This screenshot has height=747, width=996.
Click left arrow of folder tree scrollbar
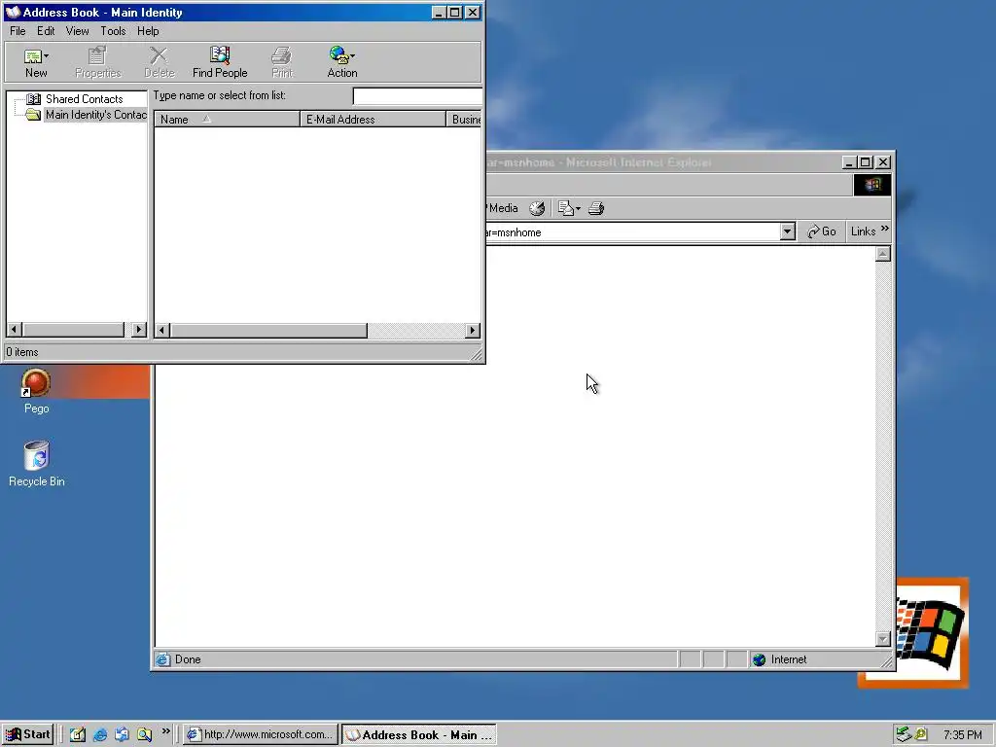14,330
